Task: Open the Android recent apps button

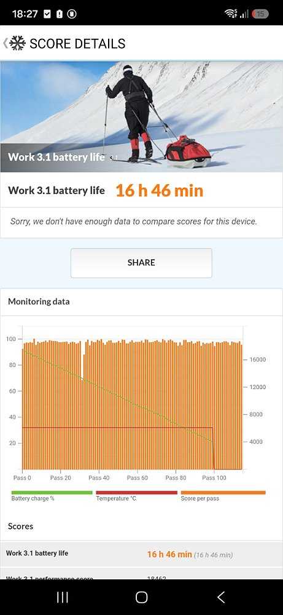Action: [63, 597]
